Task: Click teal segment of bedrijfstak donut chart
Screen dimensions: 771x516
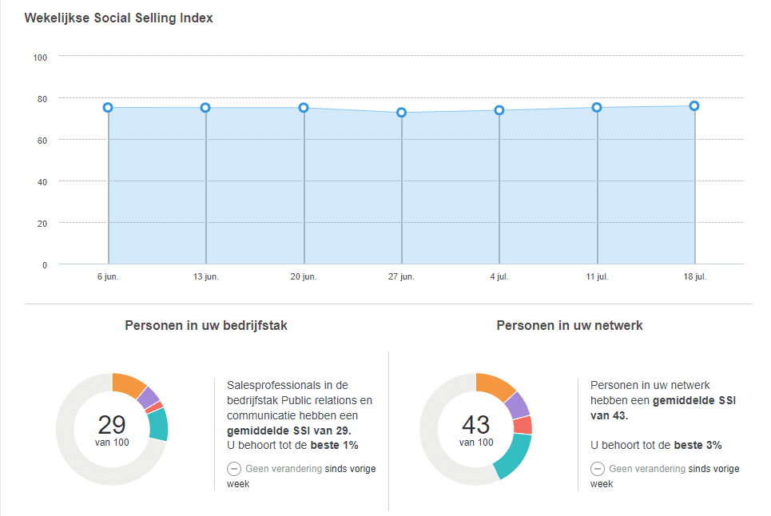Action: coord(158,424)
